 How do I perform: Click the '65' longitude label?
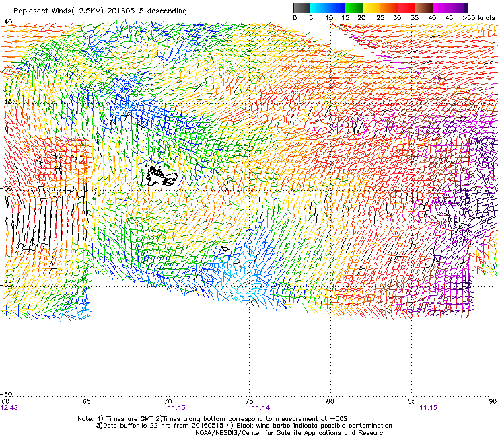click(86, 401)
